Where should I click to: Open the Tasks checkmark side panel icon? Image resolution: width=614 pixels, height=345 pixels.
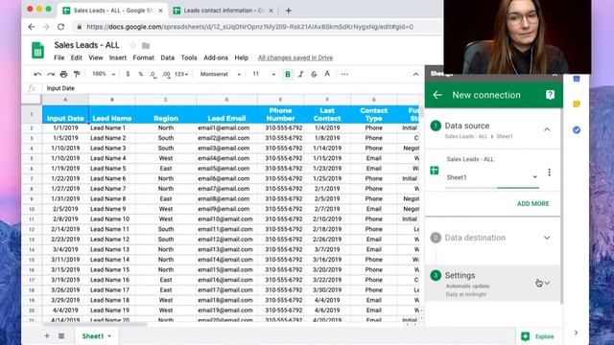pos(577,130)
